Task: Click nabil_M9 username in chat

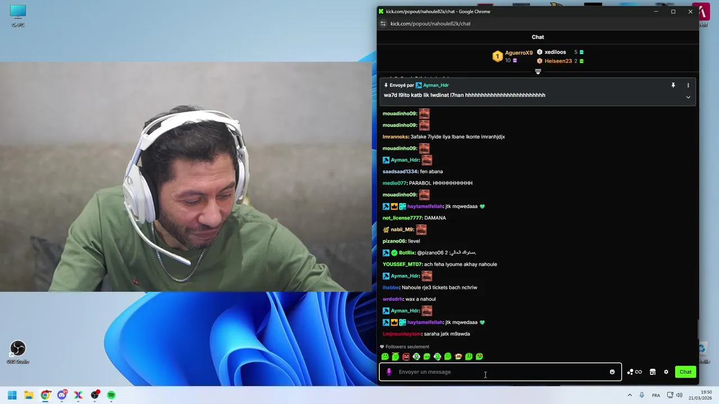Action: pyautogui.click(x=402, y=229)
